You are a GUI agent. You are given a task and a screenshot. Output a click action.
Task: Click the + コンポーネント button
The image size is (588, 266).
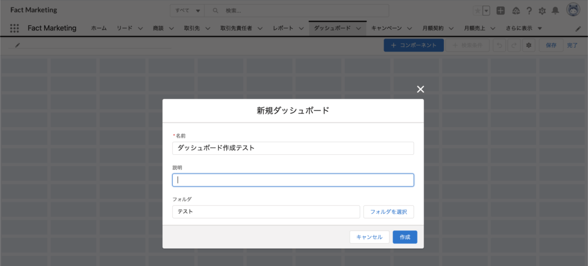(x=413, y=45)
